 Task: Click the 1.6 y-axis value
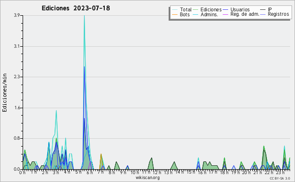[x=17, y=108]
